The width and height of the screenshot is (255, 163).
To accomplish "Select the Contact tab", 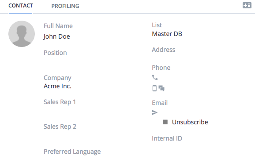I will pyautogui.click(x=21, y=6).
